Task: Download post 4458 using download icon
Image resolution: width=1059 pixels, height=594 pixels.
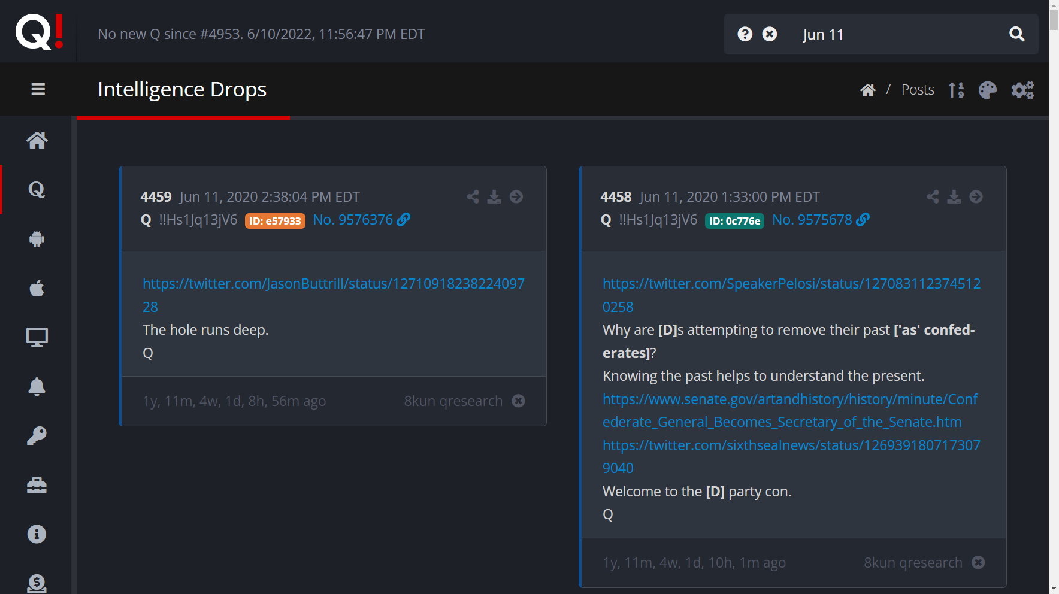Action: pos(954,197)
